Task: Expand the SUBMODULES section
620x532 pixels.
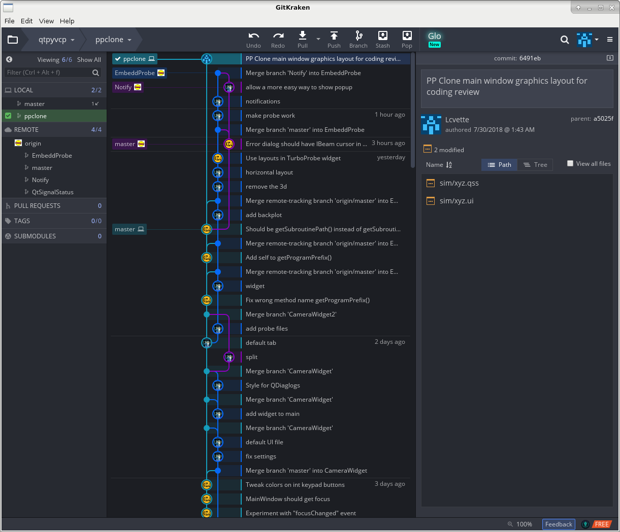Action: (x=54, y=236)
